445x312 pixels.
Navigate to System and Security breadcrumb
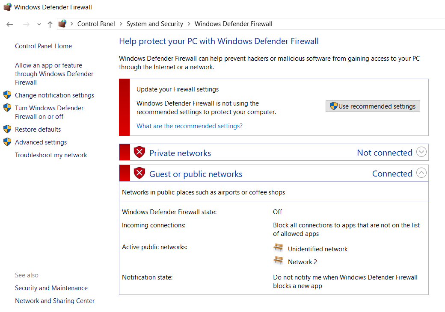154,24
